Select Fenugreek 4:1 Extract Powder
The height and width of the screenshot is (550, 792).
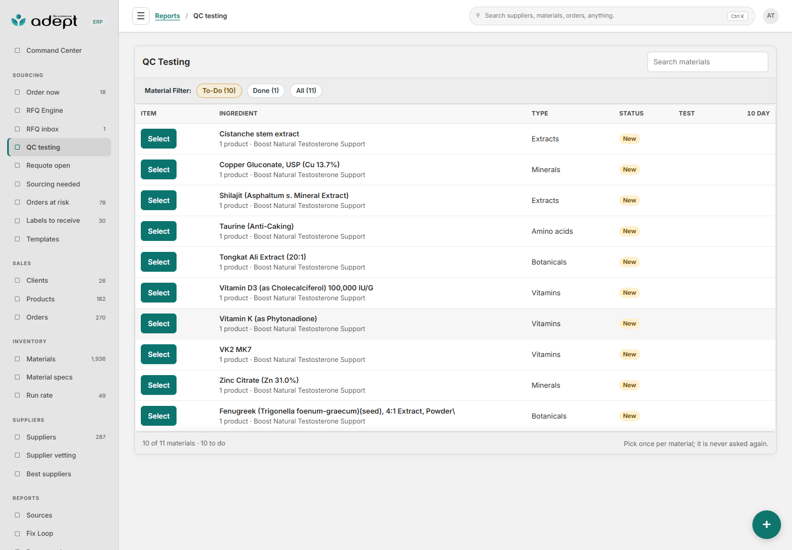coord(158,416)
